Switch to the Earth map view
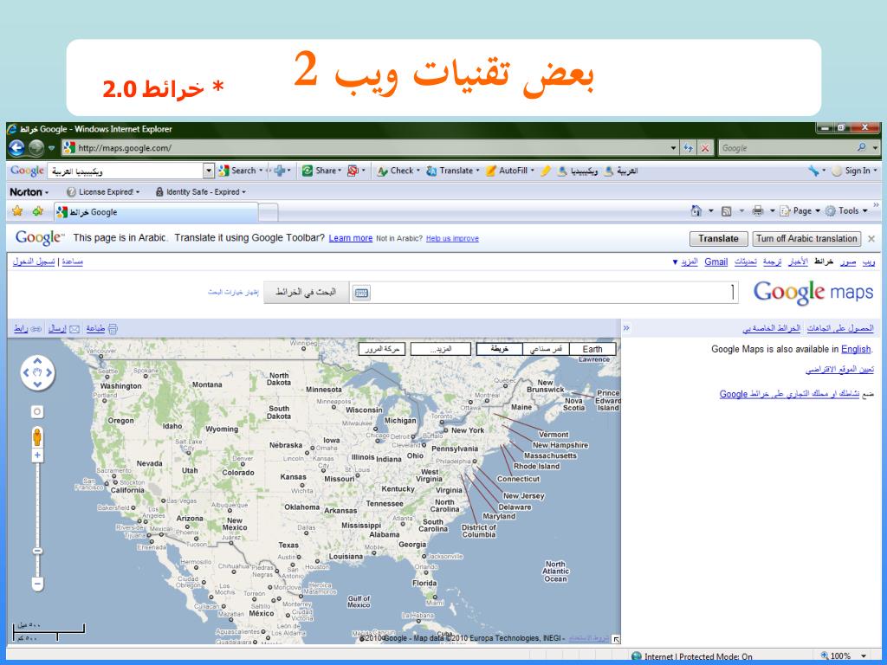Viewport: 887px width, 665px height. 592,349
